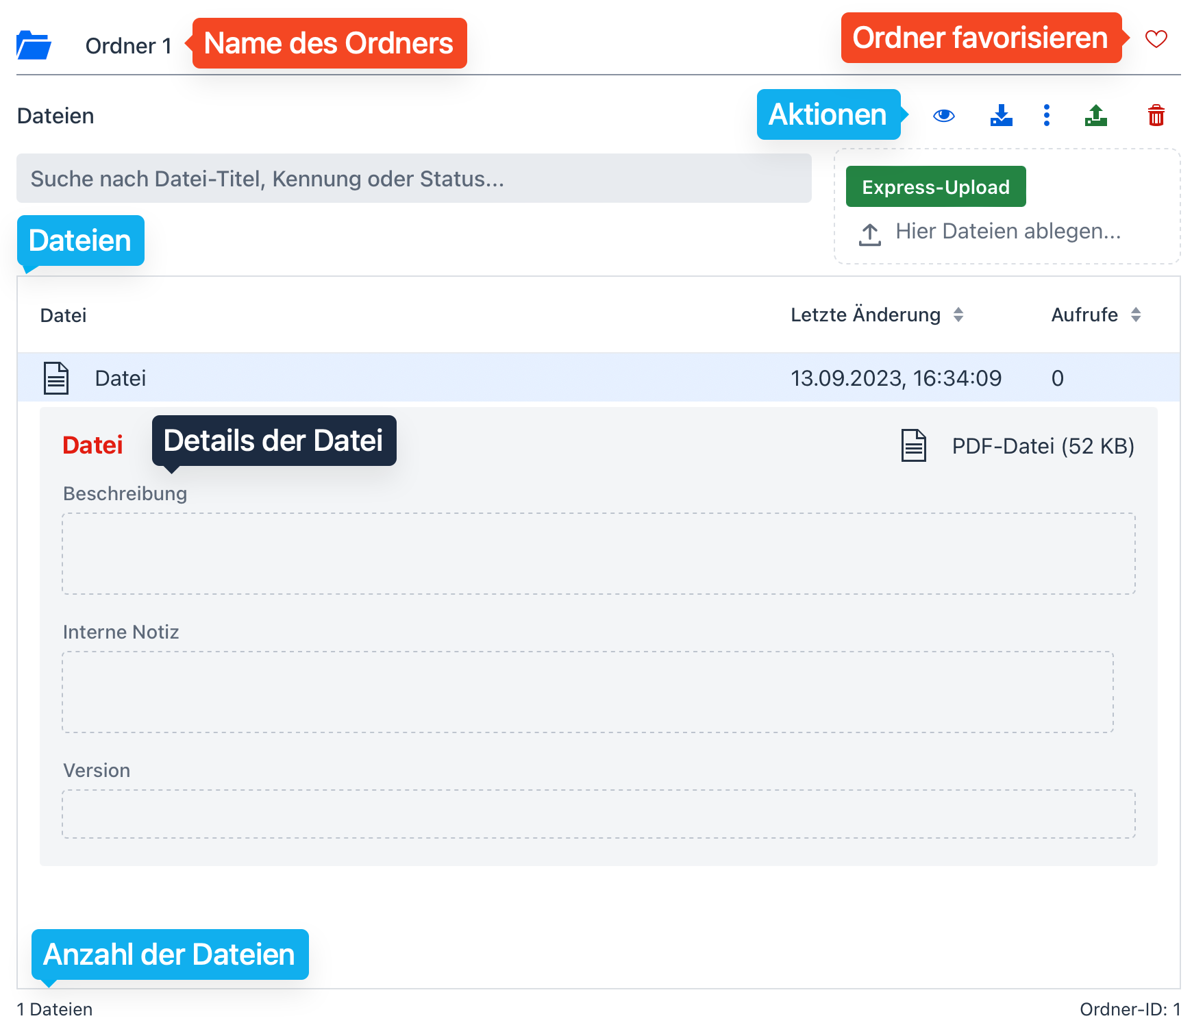Click the document icon in the Datei row

56,378
